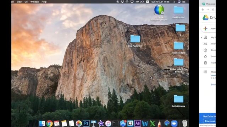The height and width of the screenshot is (127, 227).
Task: Open the App Store in the dock
Action: 123,123
